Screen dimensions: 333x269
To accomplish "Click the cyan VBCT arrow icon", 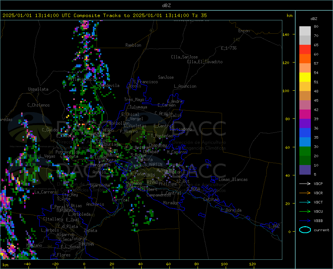I will pyautogui.click(x=305, y=202).
